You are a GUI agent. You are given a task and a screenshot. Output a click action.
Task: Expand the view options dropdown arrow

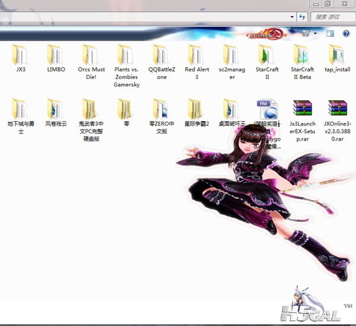[x=316, y=34]
